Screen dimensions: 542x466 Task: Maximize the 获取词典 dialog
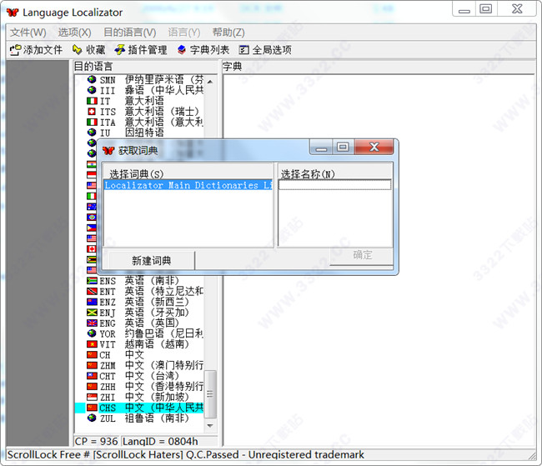[x=344, y=147]
